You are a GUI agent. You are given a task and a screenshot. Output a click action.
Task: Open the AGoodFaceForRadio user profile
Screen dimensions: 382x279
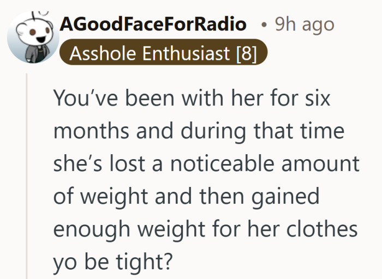153,24
